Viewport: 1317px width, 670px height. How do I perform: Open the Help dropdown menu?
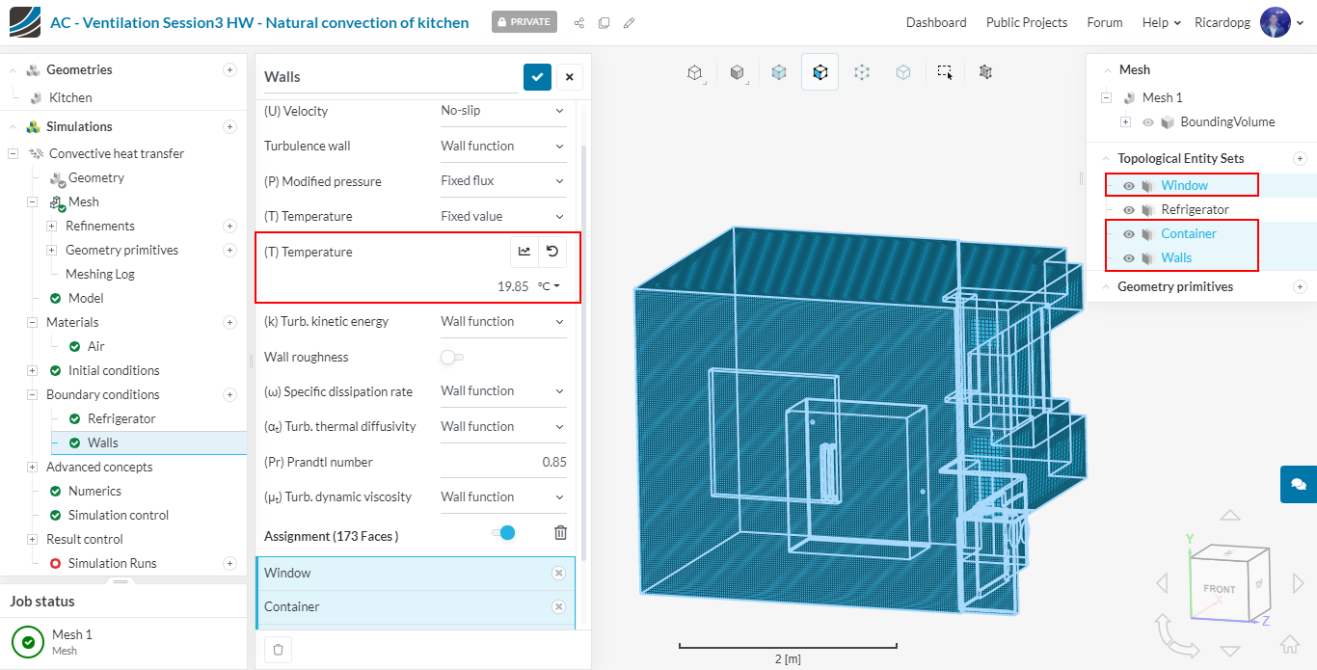pos(1162,22)
